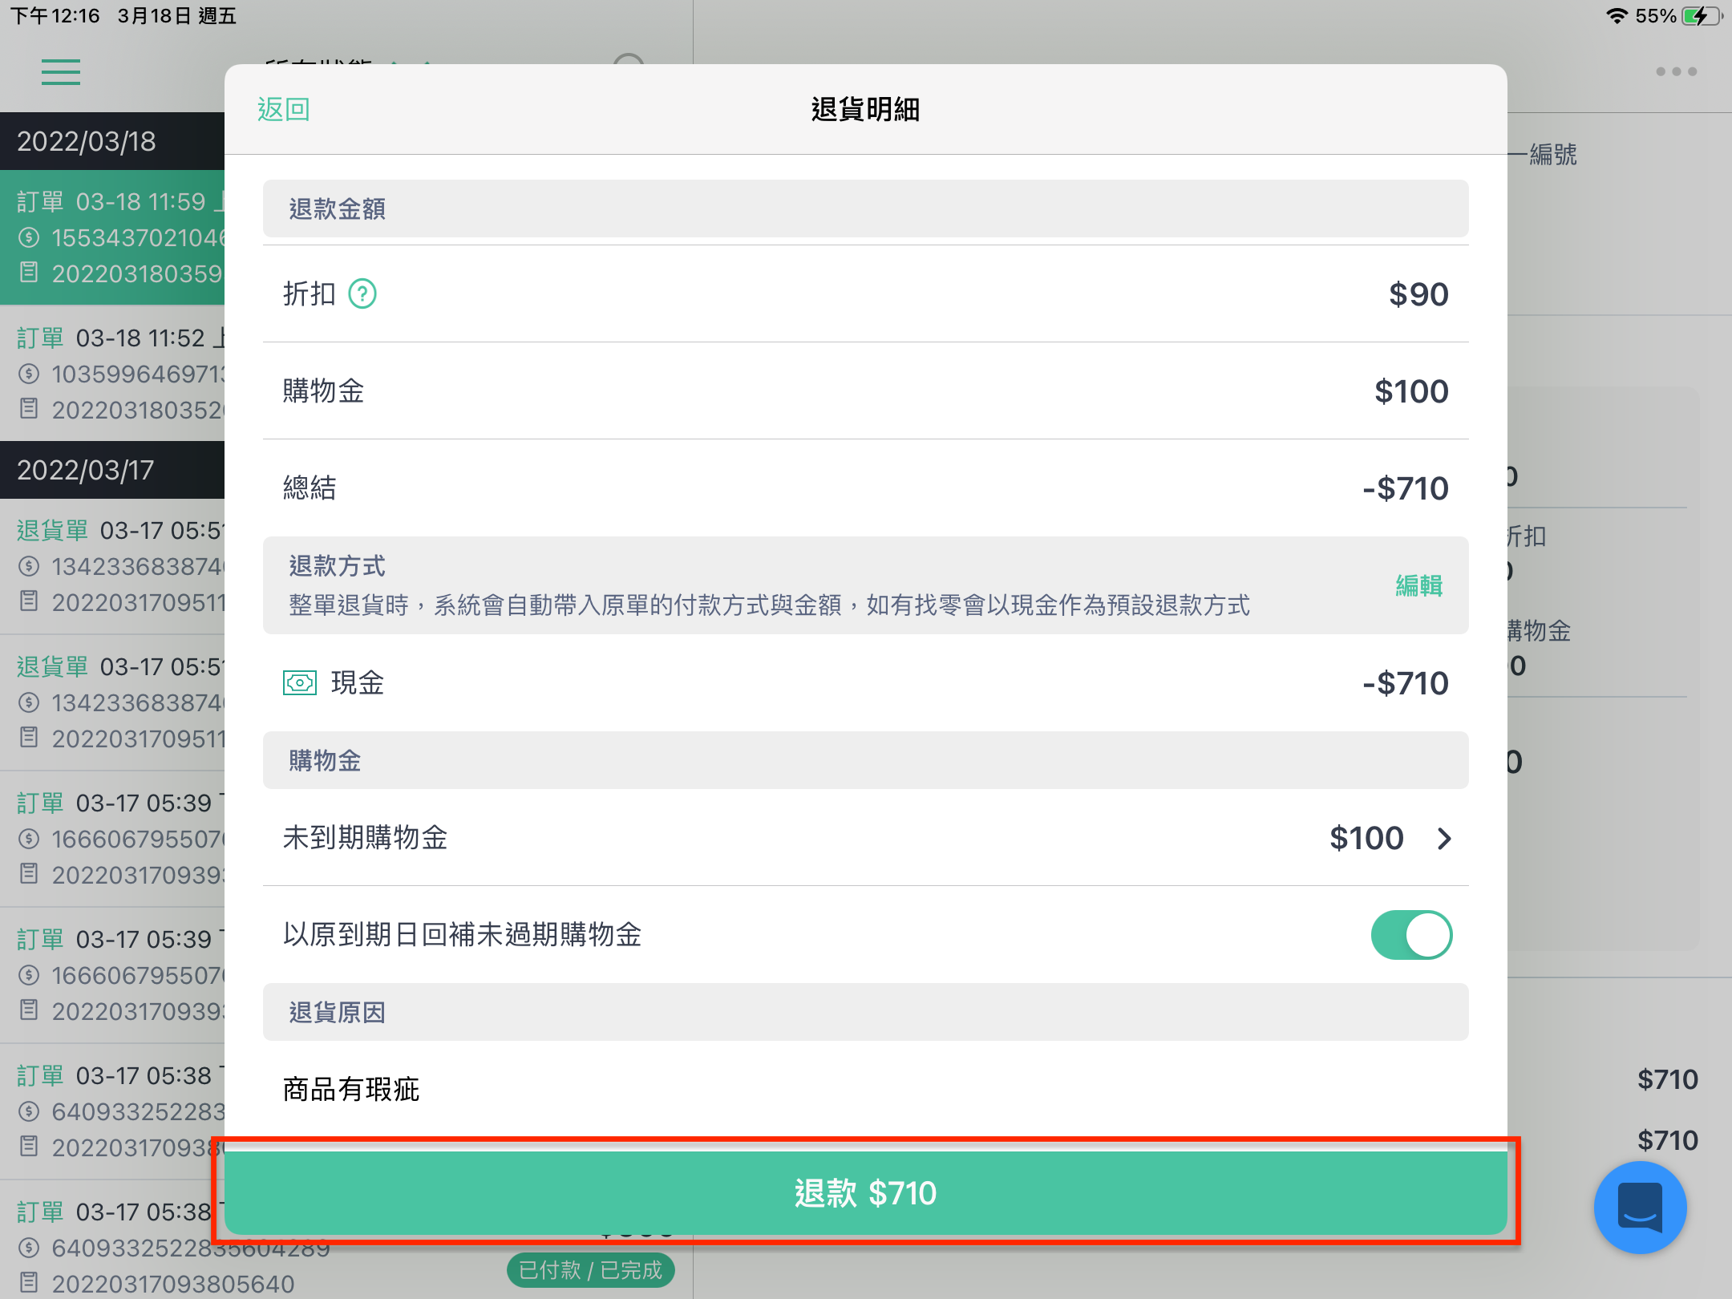Tap 編輯 to edit refund method
The height and width of the screenshot is (1299, 1732).
click(1418, 586)
